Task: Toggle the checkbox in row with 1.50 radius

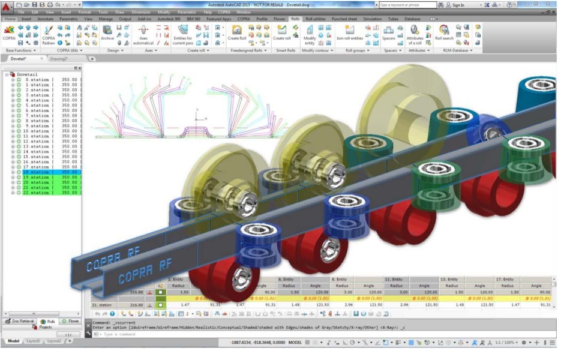Action: click(x=161, y=292)
